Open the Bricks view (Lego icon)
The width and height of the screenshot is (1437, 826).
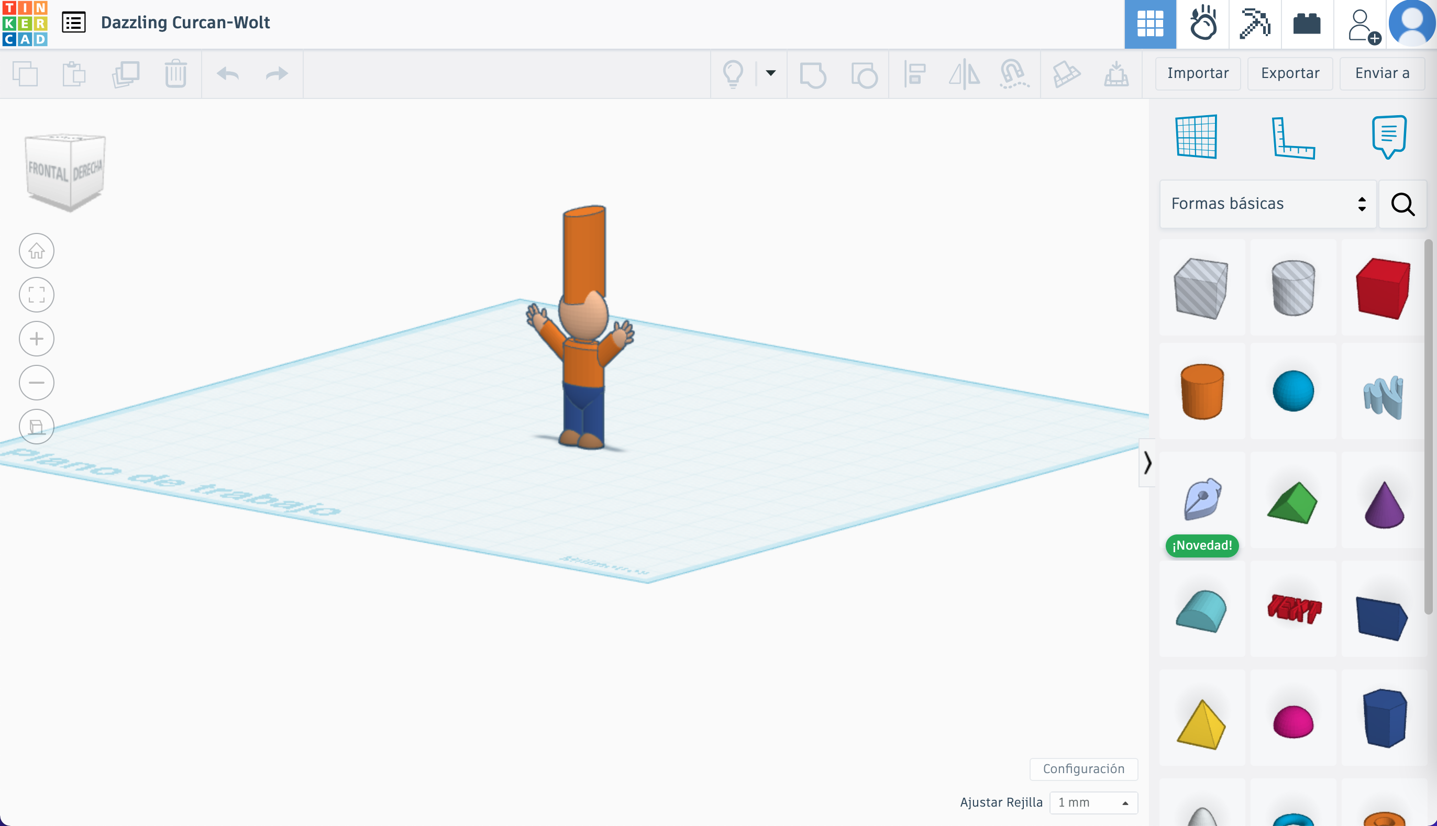pos(1307,24)
